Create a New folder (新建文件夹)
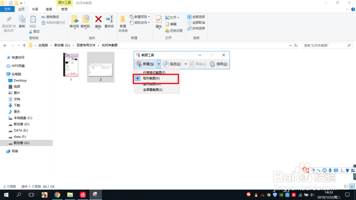Screen dimensions: 356x200 (123, 23)
